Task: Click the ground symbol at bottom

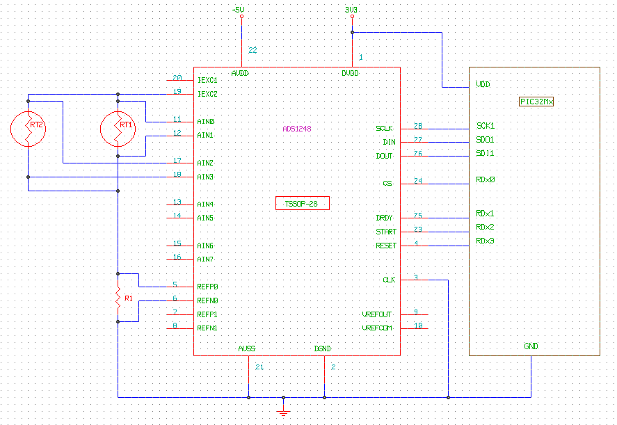Action: coord(283,411)
